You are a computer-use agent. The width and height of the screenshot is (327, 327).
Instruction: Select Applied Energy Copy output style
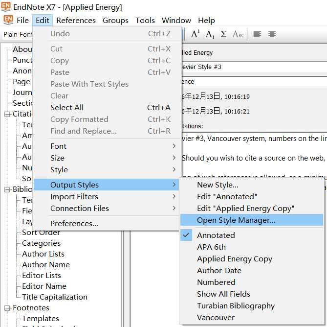(x=252, y=259)
